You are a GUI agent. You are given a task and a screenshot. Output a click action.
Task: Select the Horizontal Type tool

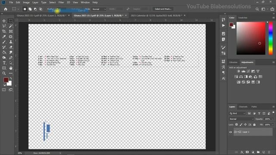coord(4,63)
